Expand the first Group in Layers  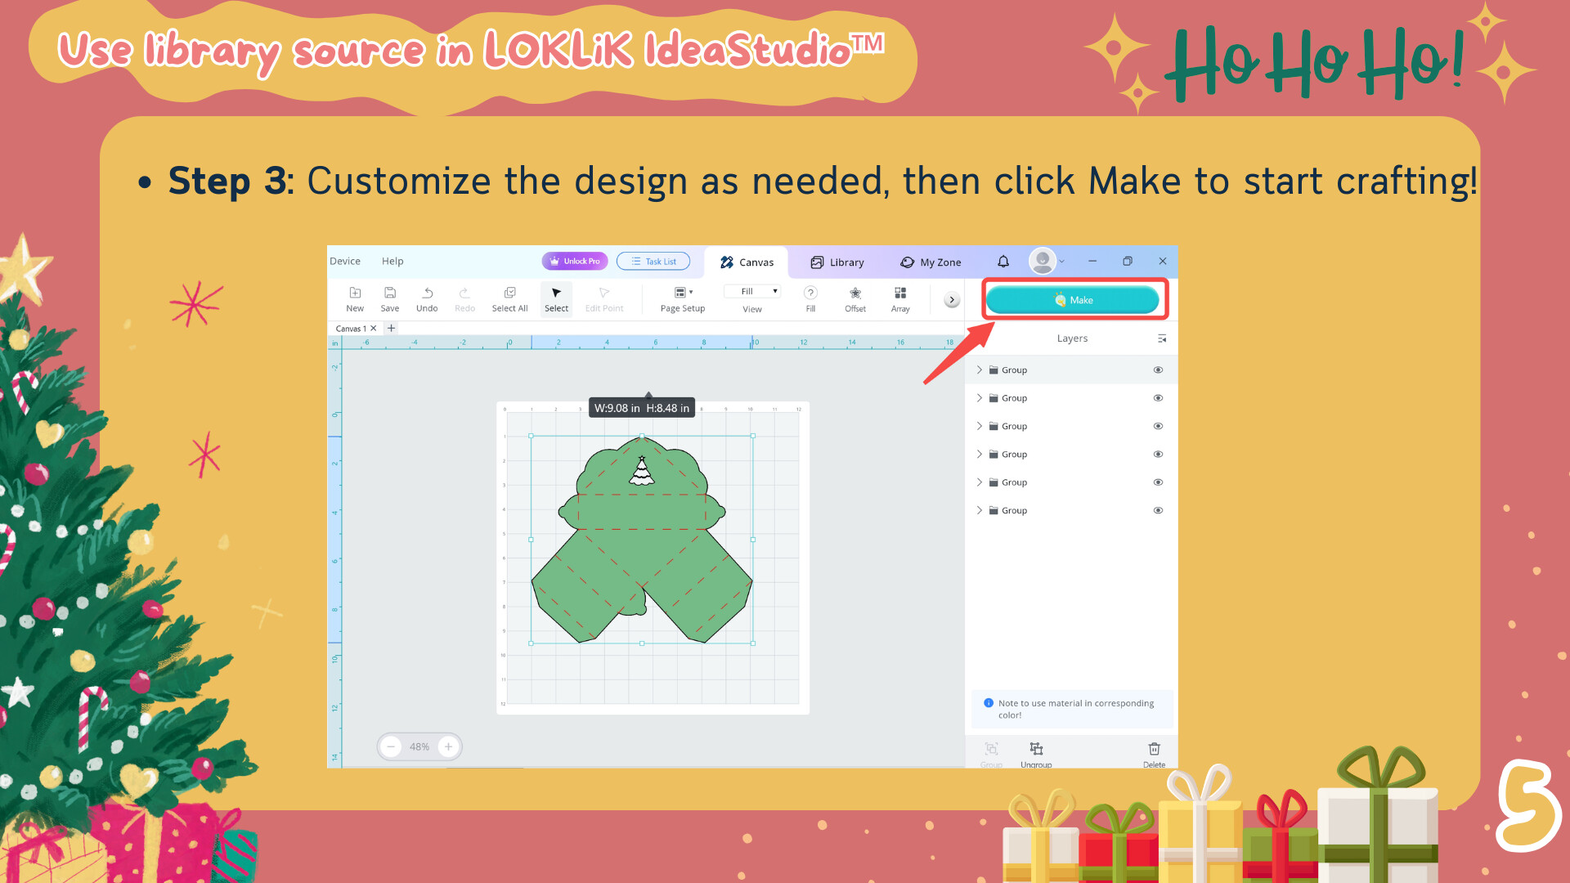point(979,370)
